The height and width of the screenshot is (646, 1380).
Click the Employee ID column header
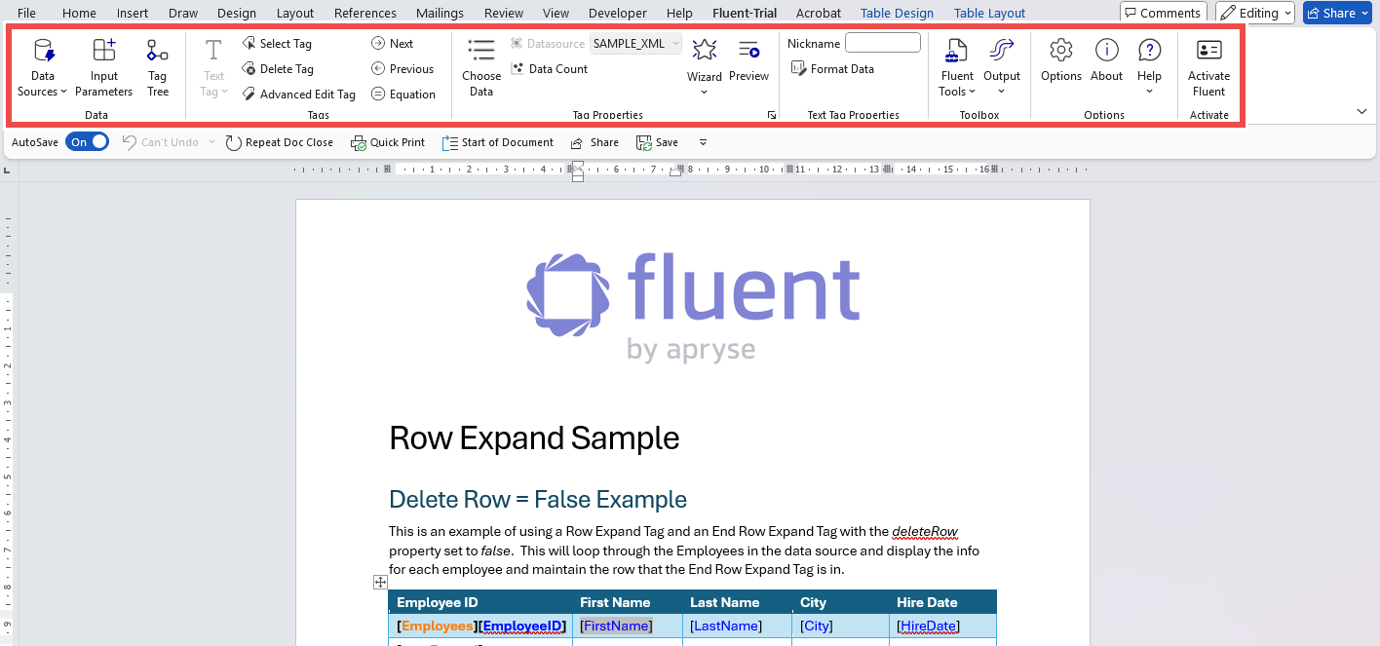point(438,602)
